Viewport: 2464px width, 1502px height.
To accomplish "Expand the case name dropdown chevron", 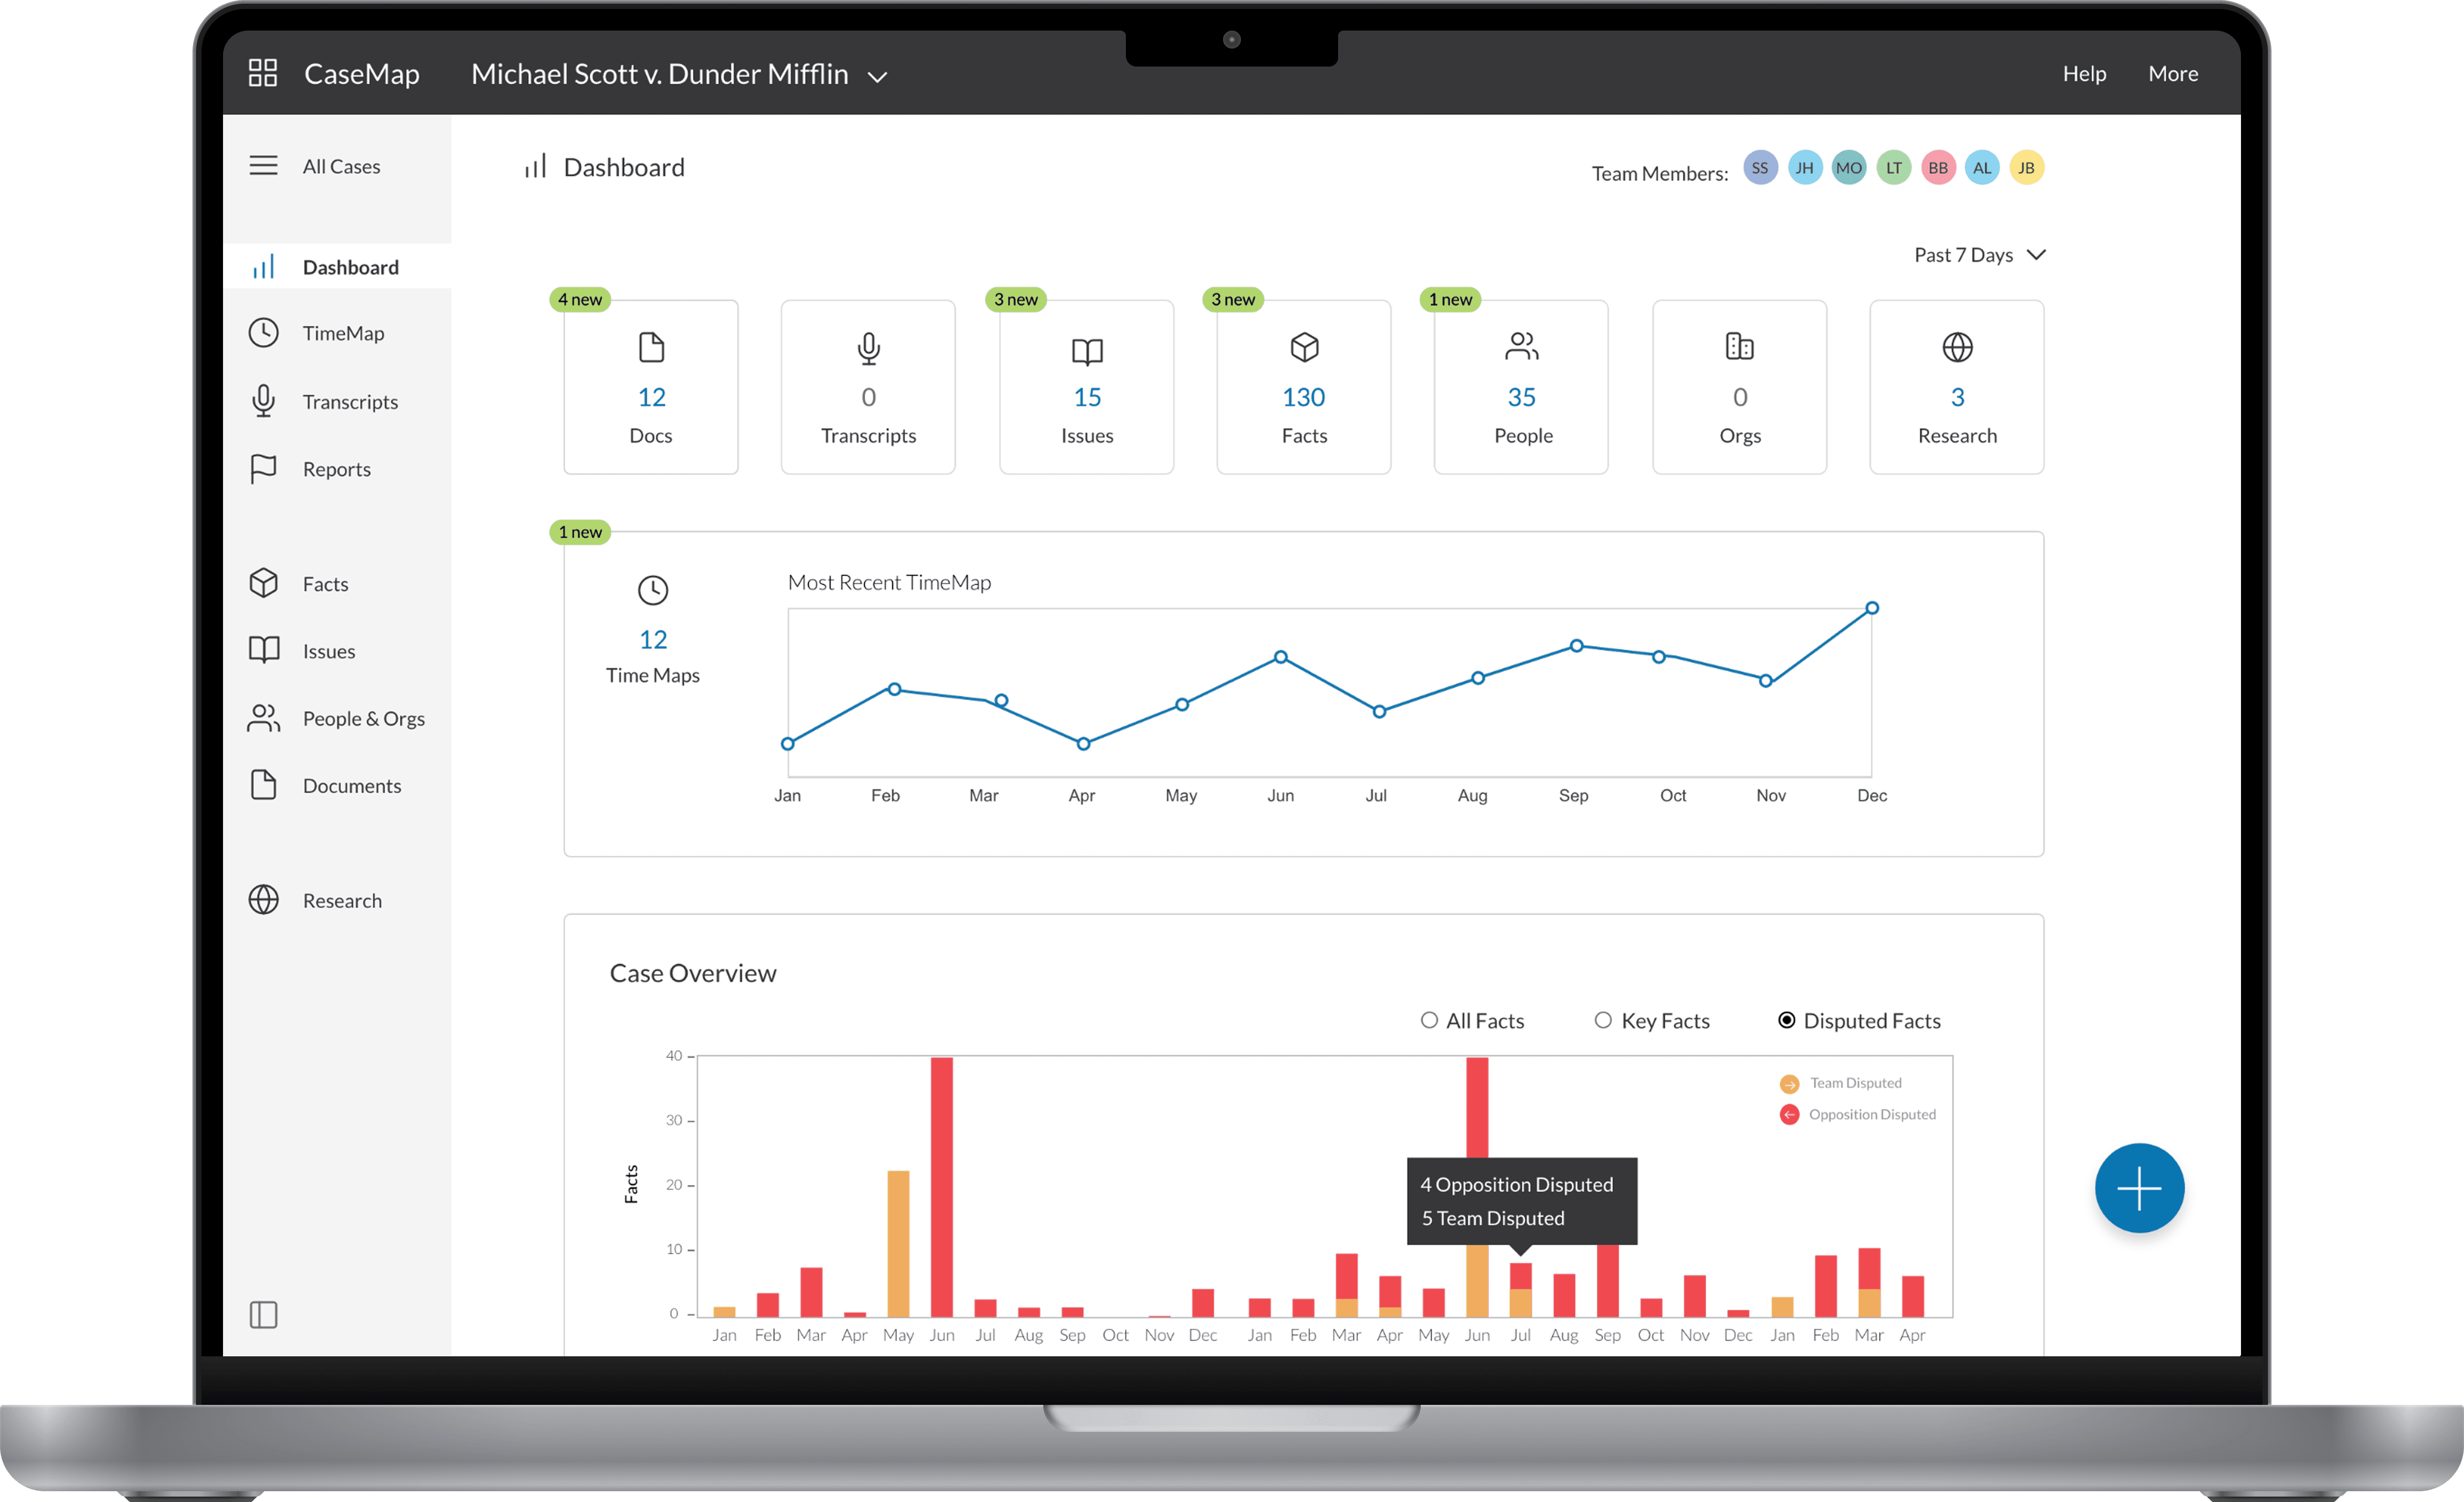I will pos(877,77).
